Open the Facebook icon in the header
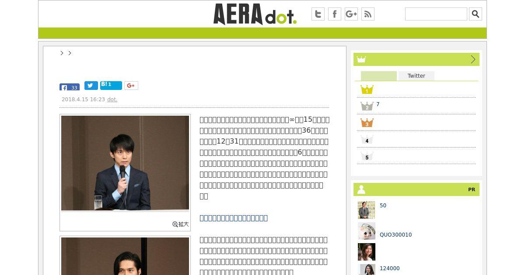Screen dimensions: 525x275 click(335, 14)
